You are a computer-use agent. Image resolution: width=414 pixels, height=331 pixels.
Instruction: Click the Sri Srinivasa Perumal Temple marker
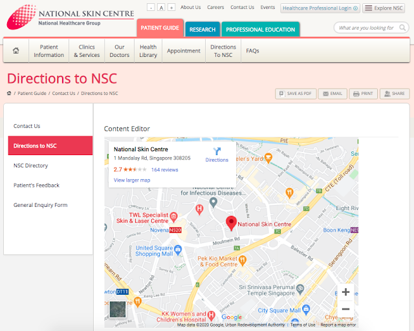300,289
